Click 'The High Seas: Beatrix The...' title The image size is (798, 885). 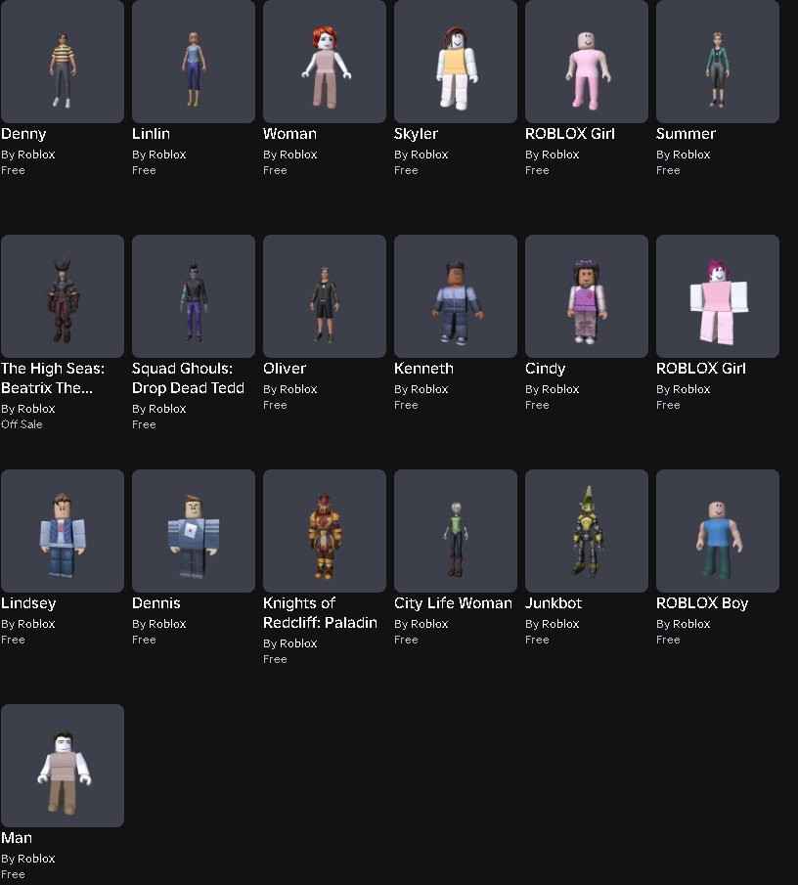point(53,378)
